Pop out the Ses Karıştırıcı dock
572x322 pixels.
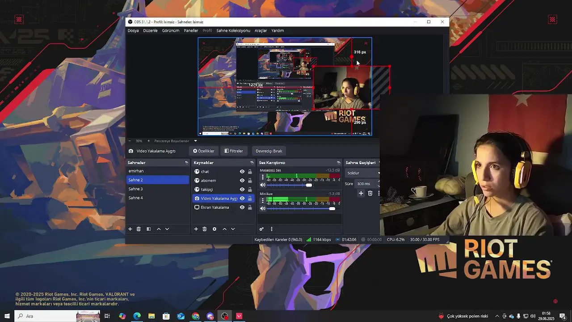(x=338, y=163)
